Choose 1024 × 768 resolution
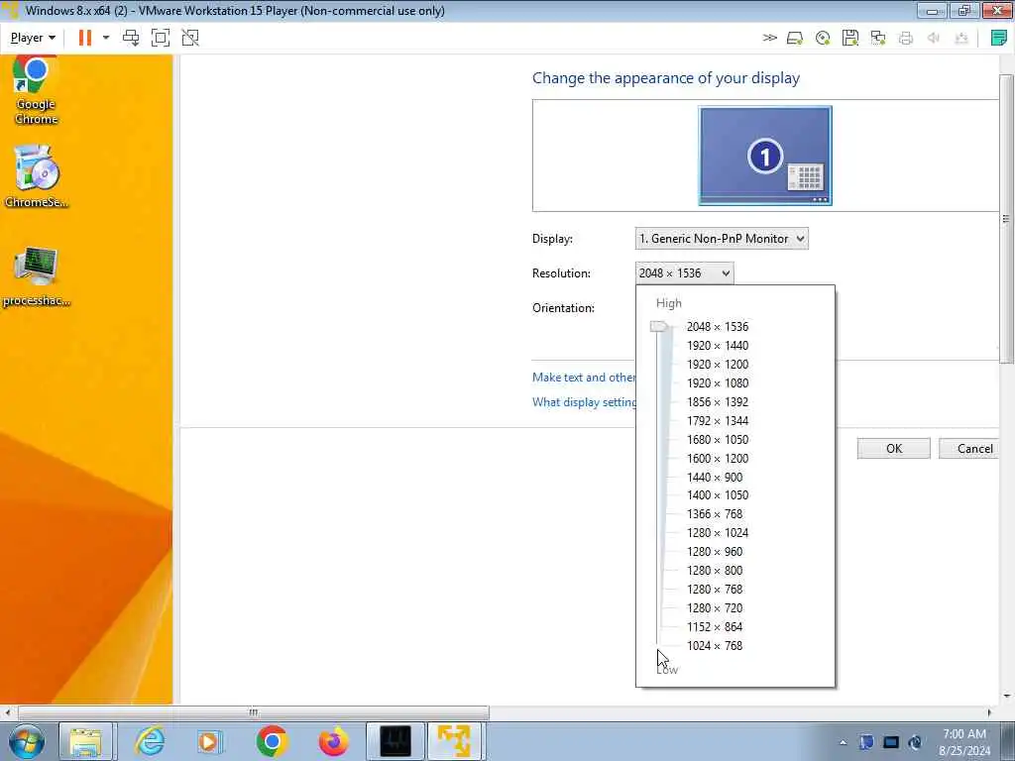The height and width of the screenshot is (761, 1015). (715, 645)
